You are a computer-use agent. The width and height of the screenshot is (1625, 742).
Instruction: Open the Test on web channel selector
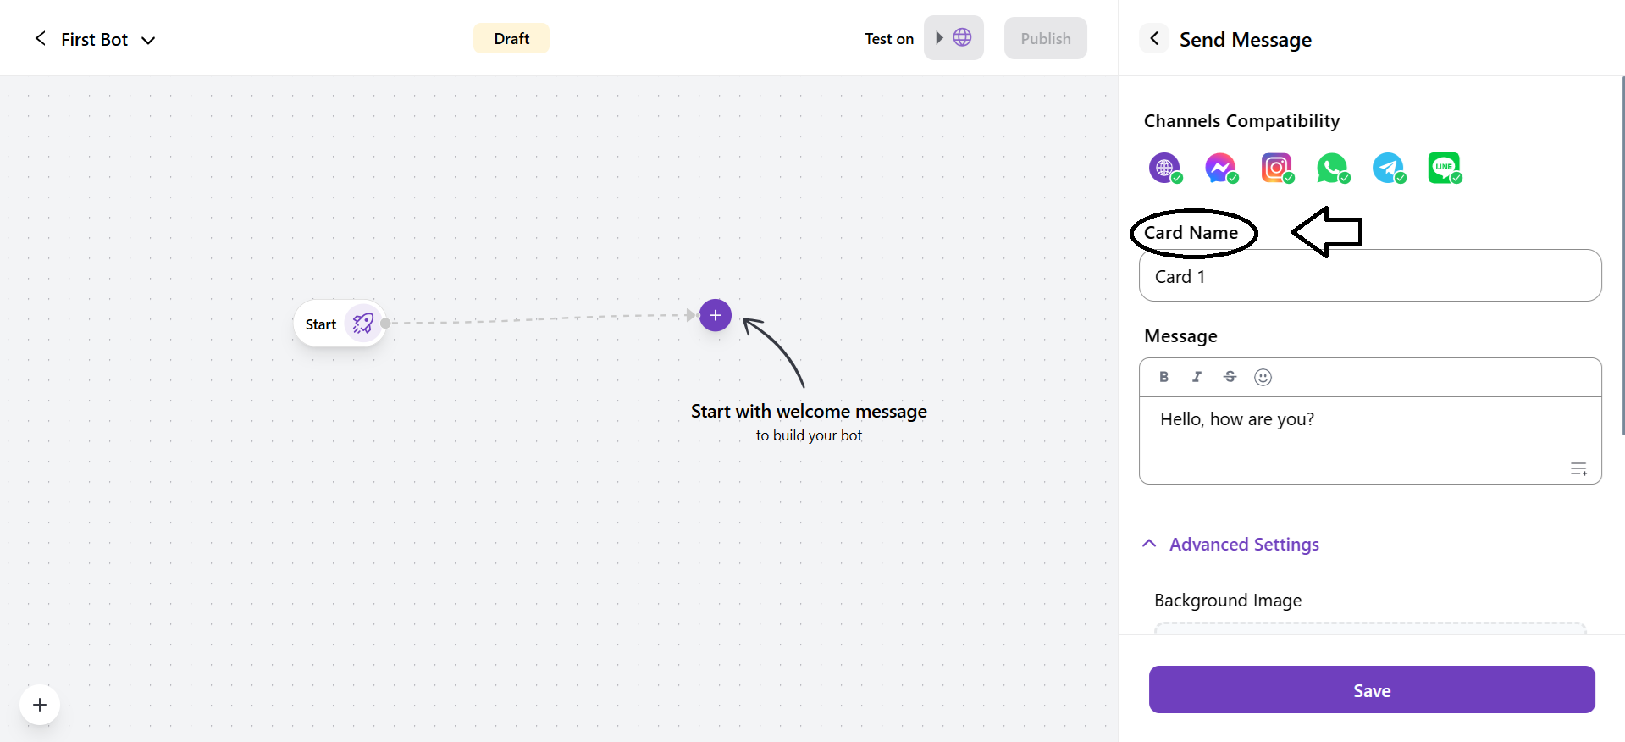click(953, 38)
